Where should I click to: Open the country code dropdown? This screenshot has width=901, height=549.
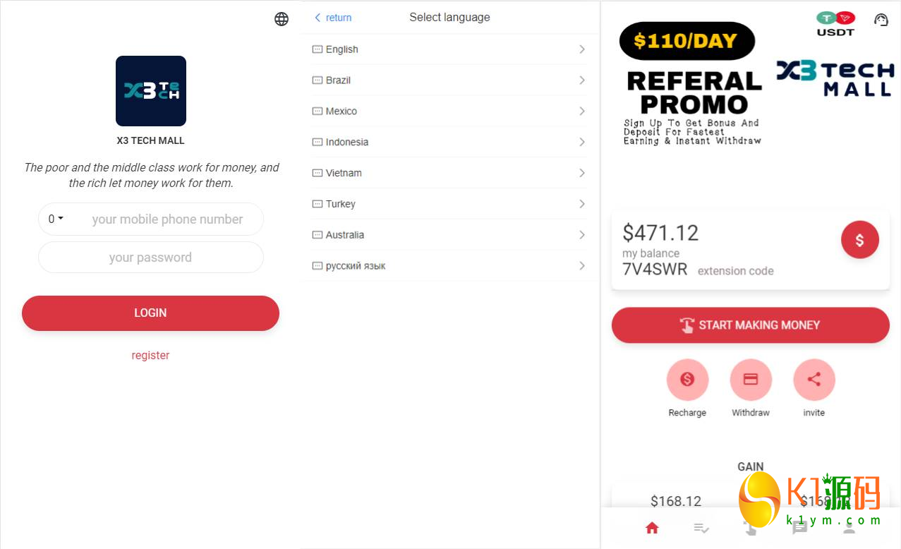56,219
